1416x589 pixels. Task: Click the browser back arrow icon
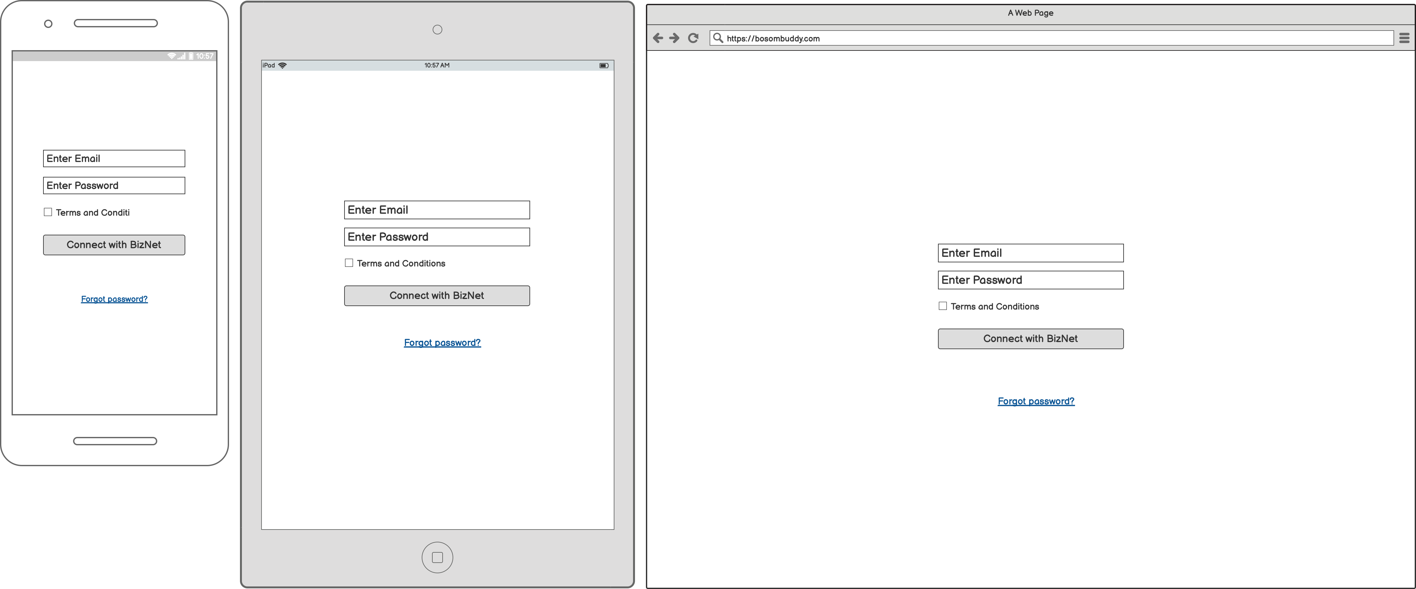pyautogui.click(x=658, y=37)
